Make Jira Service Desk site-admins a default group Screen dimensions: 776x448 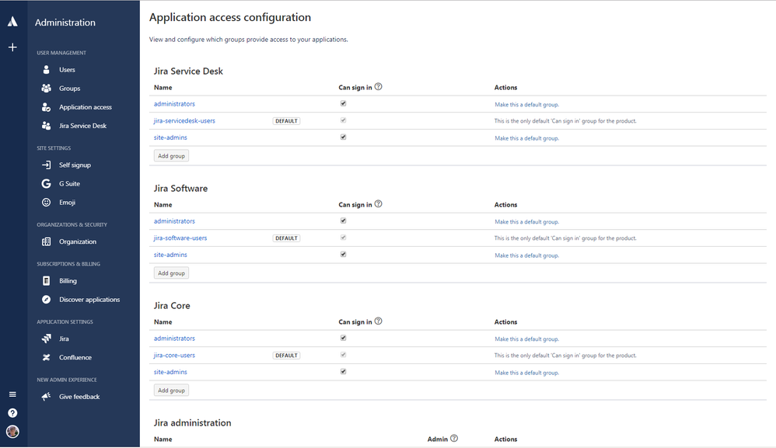[526, 138]
